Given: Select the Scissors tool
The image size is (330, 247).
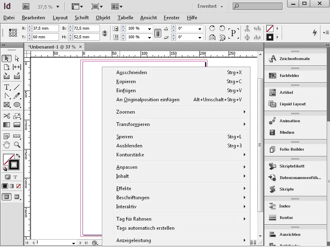Looking at the screenshot, I should point(7,116).
